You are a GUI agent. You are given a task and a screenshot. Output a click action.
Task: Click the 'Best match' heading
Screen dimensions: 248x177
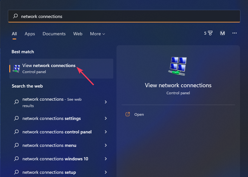tap(23, 52)
